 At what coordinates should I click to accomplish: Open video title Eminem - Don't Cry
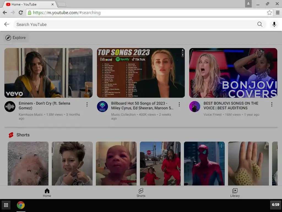coord(44,106)
